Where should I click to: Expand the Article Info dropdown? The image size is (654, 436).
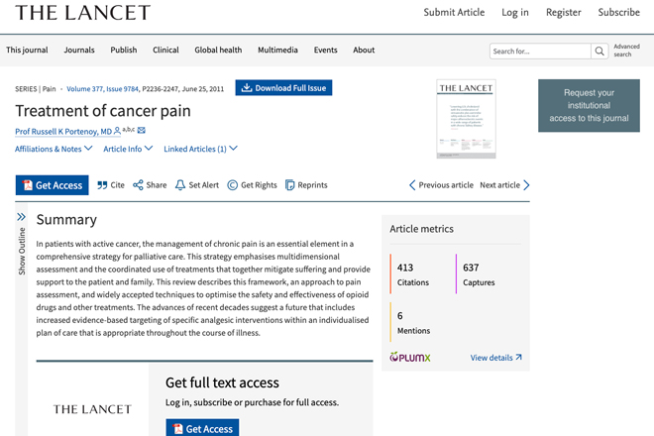coord(128,149)
